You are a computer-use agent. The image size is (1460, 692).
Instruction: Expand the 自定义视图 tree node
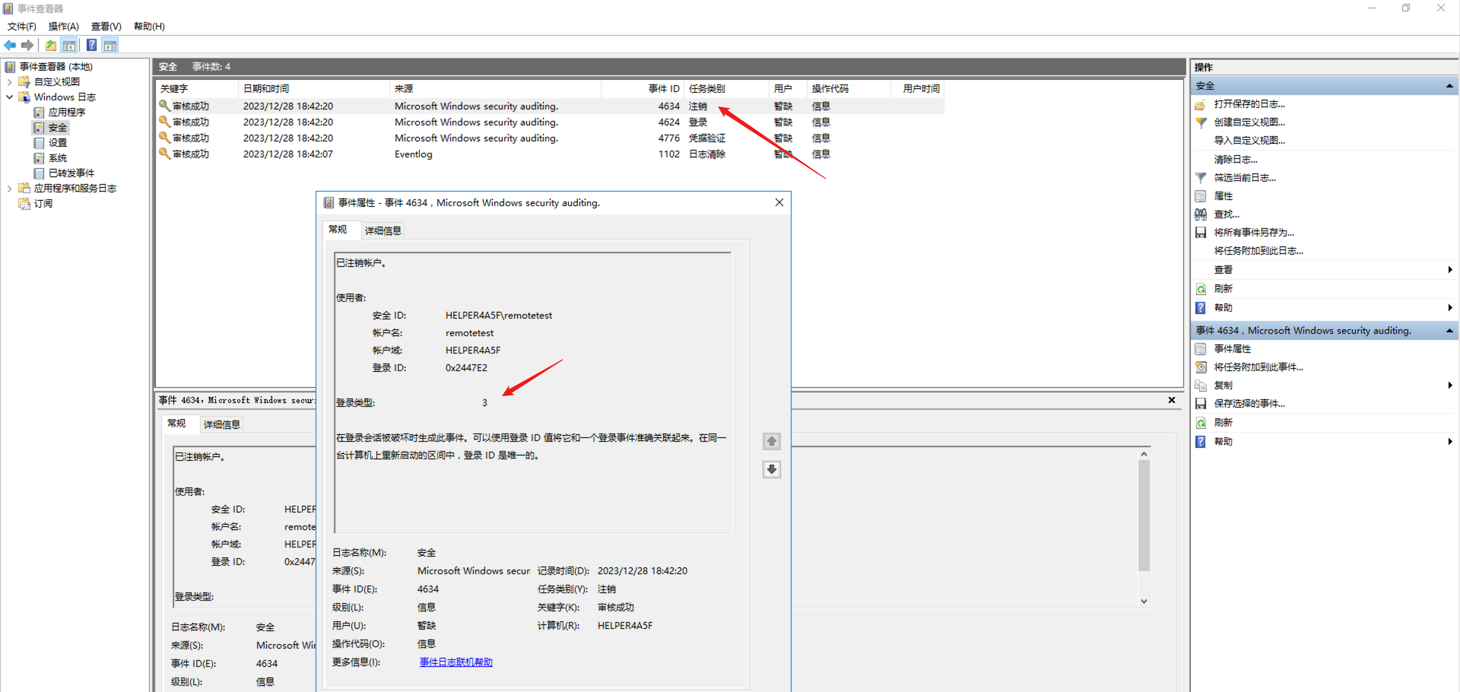point(9,82)
